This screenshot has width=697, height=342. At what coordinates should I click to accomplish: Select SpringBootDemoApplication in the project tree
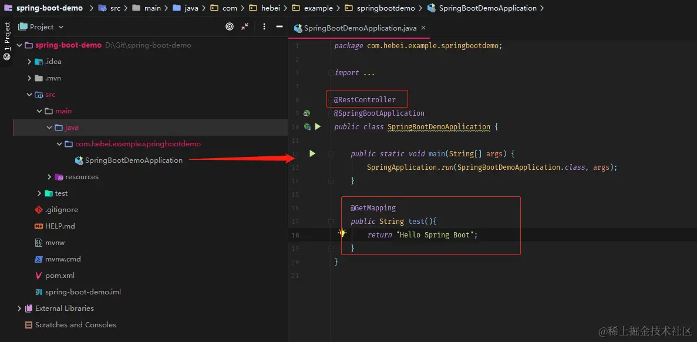pos(133,160)
